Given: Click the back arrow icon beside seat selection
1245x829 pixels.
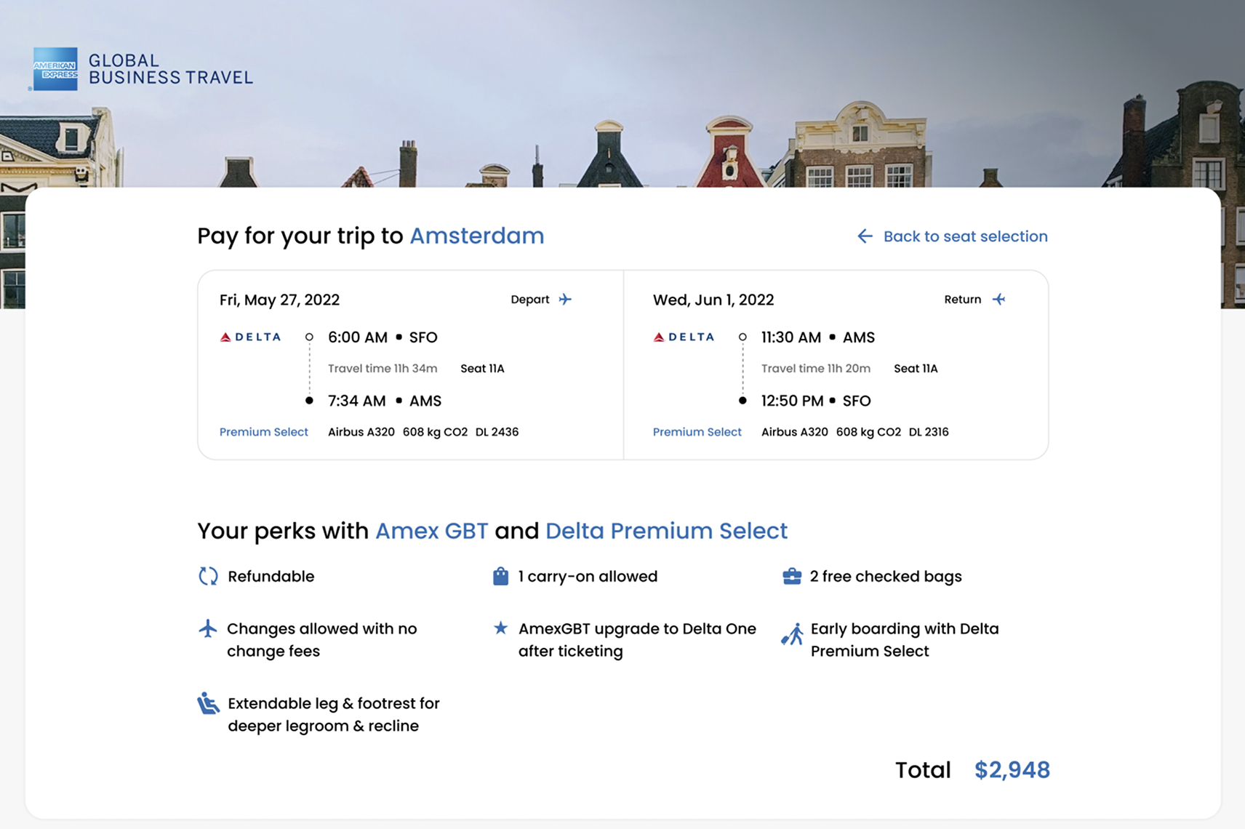Looking at the screenshot, I should pyautogui.click(x=865, y=236).
